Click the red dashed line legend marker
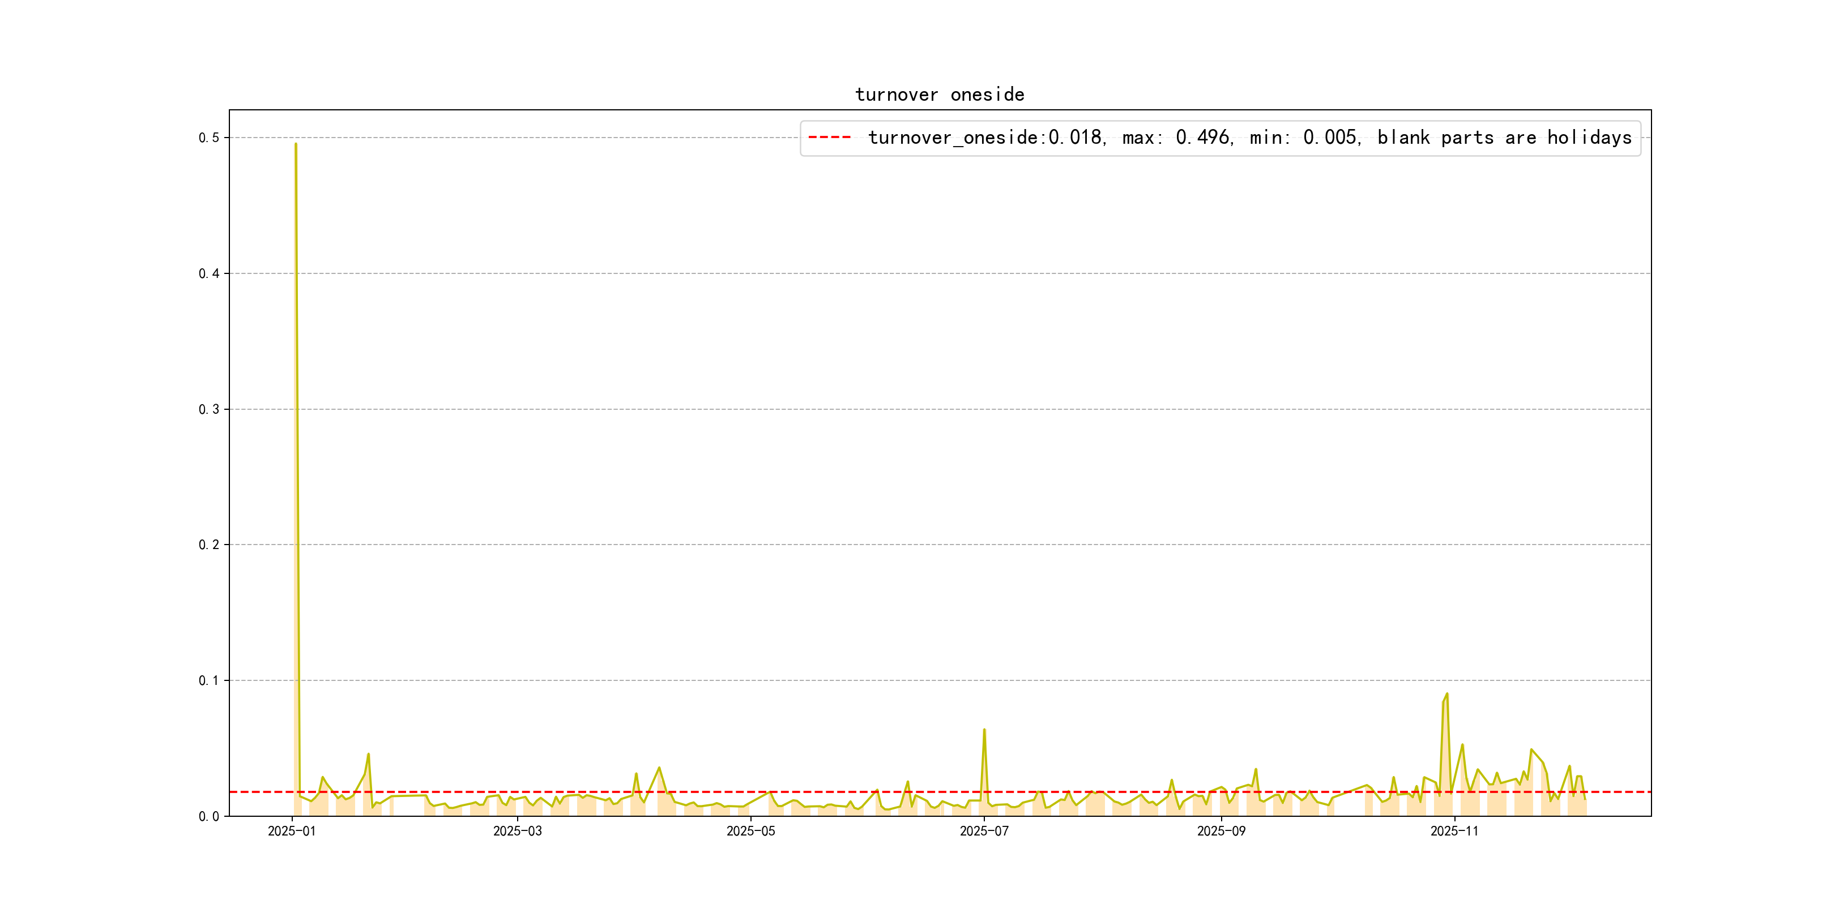Image resolution: width=1835 pixels, height=917 pixels. (x=829, y=138)
